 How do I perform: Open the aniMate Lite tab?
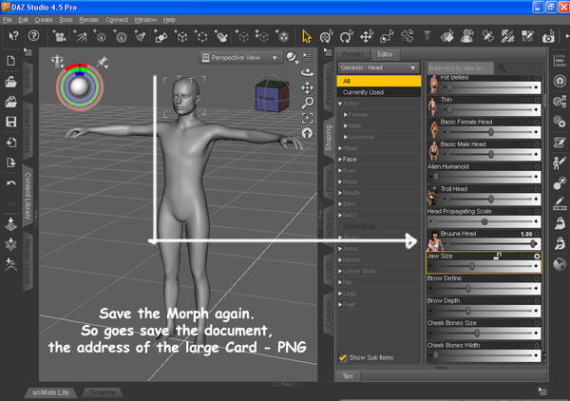[50, 392]
